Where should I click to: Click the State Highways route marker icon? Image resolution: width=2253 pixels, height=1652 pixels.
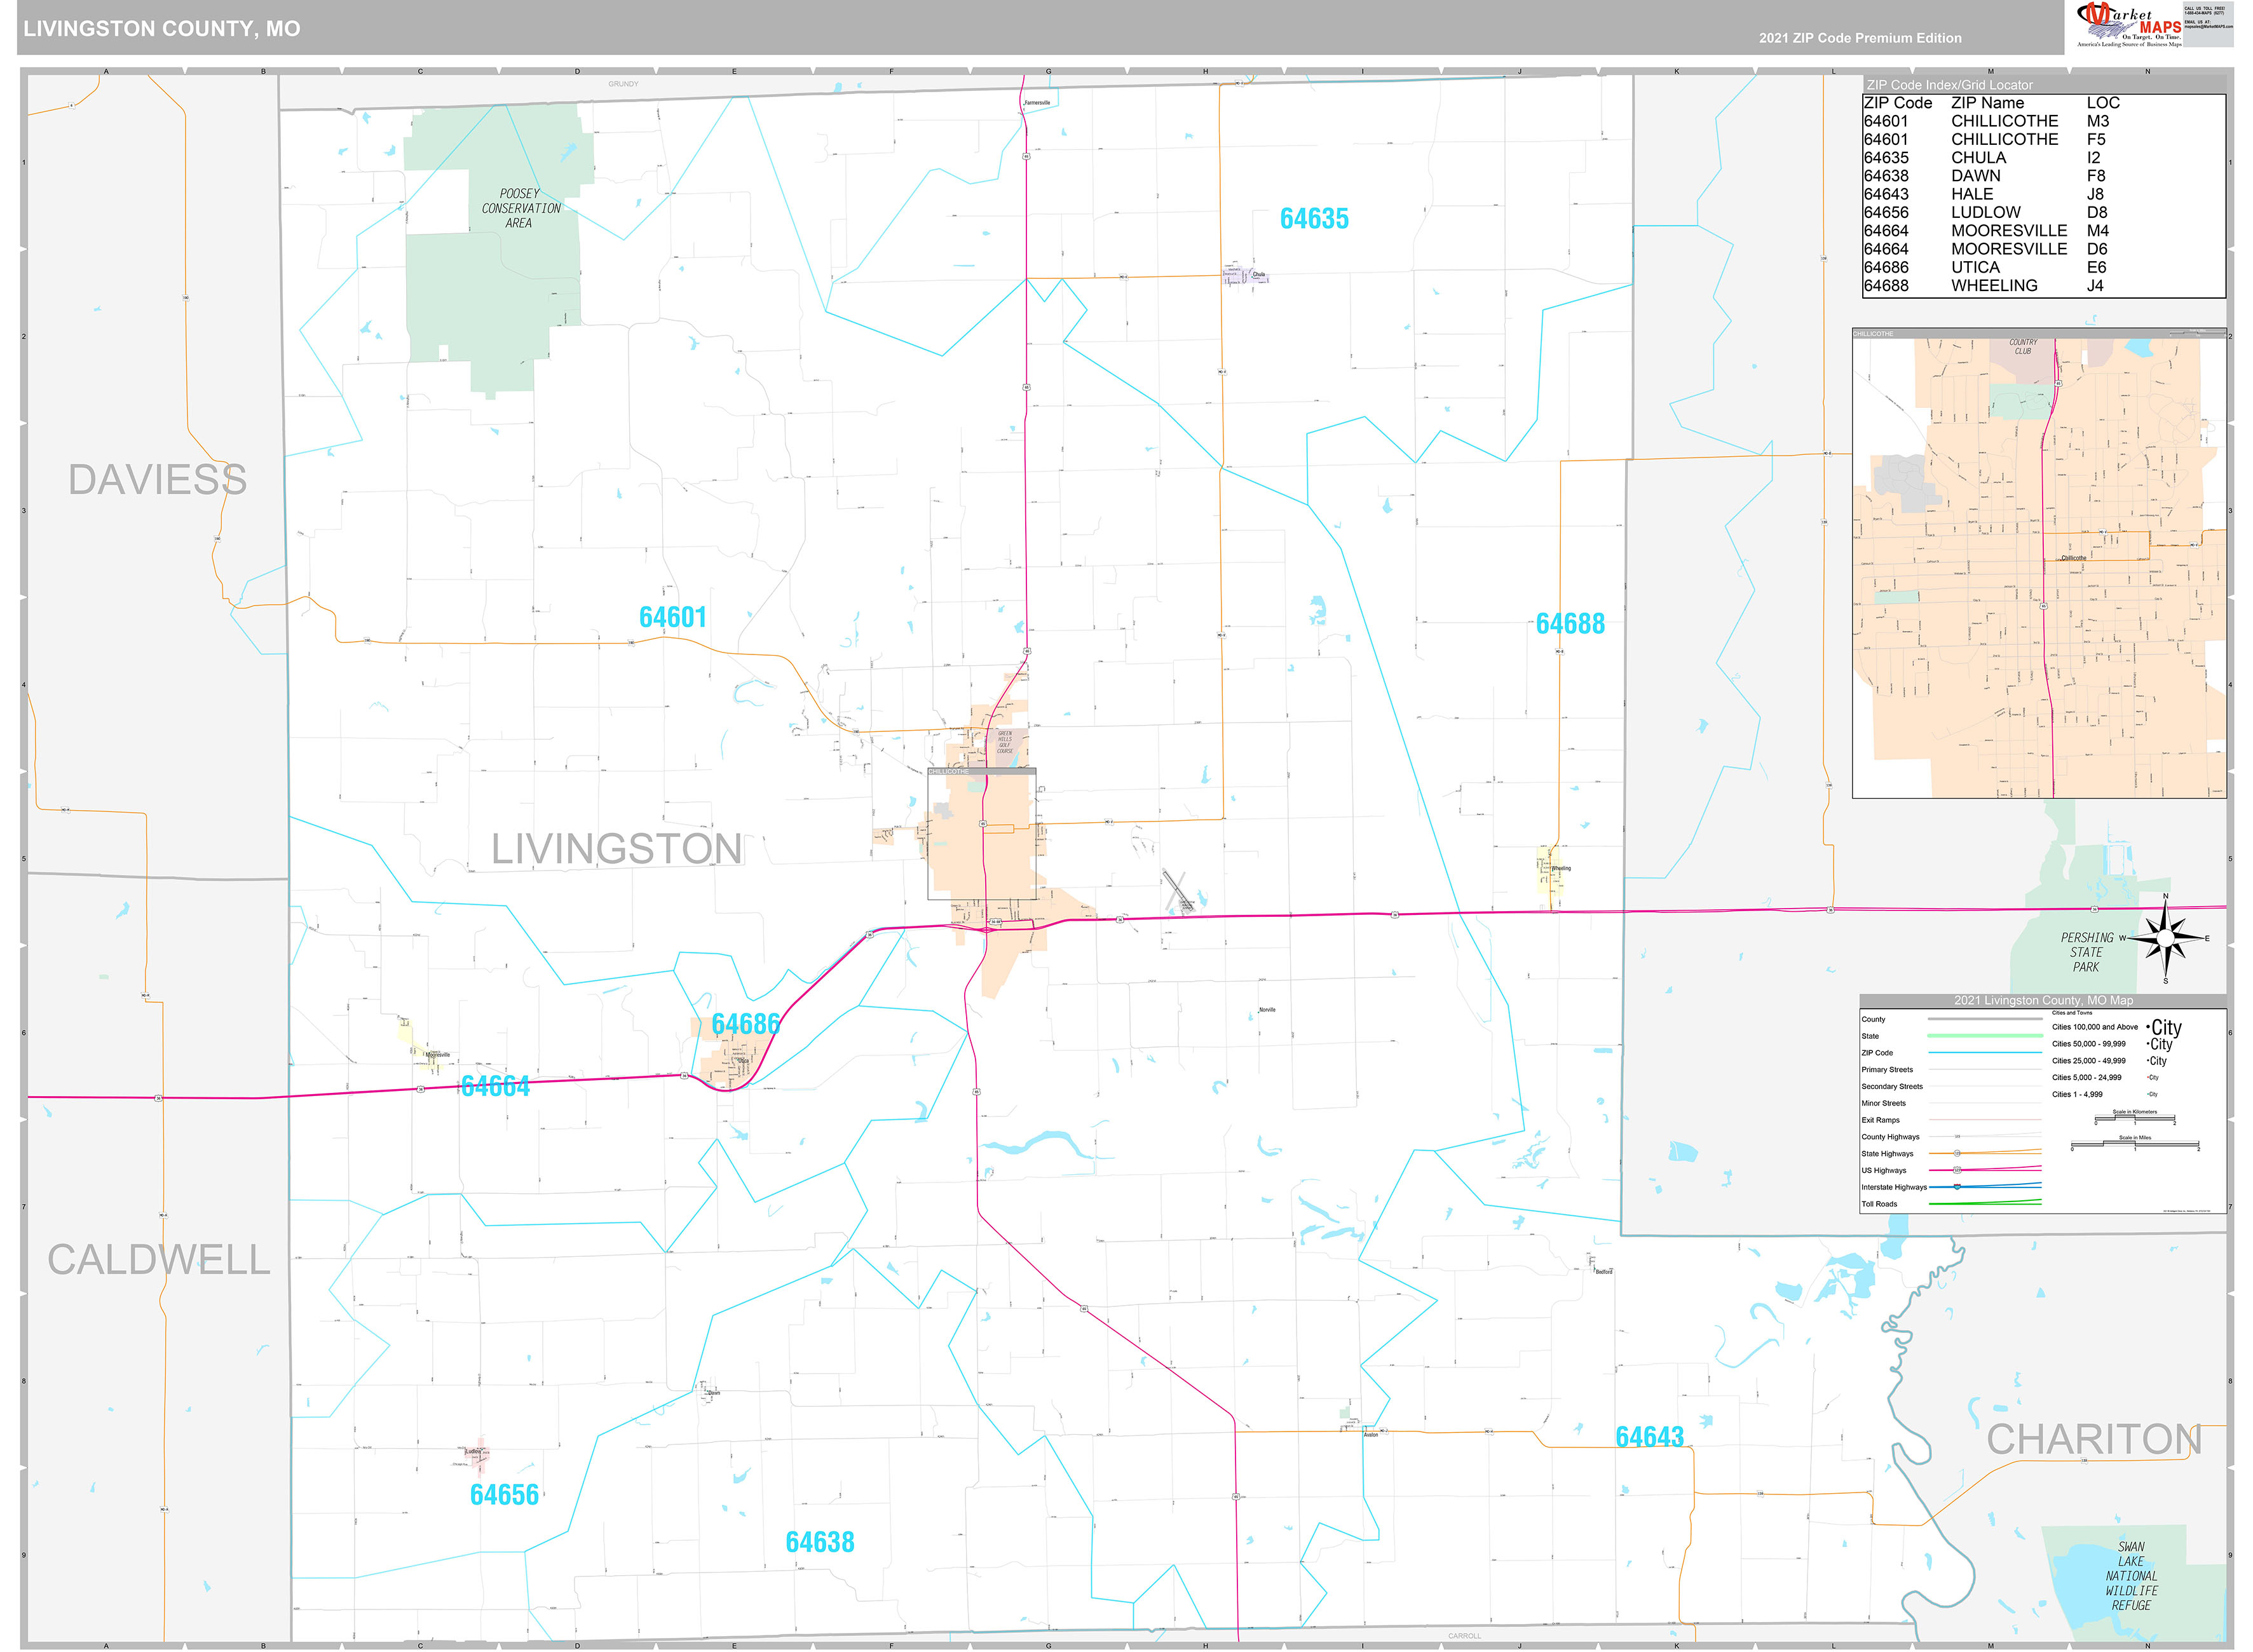(1957, 1154)
